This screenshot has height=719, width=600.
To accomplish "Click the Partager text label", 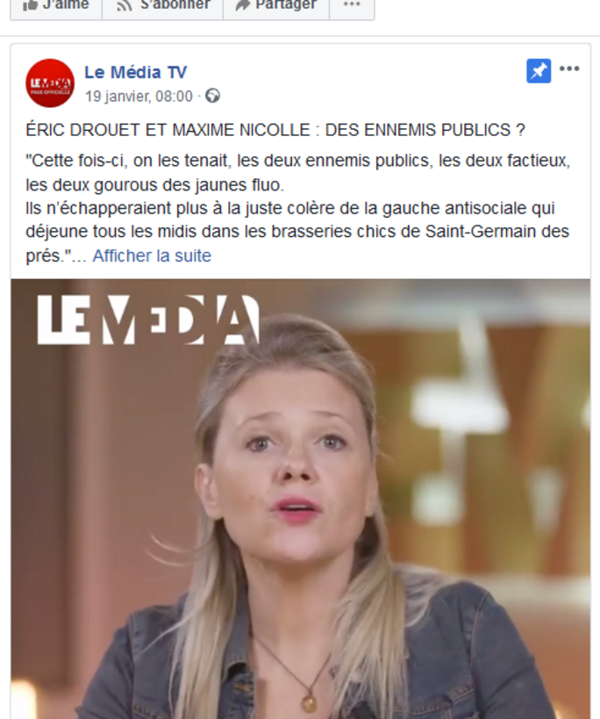I will pos(286,4).
